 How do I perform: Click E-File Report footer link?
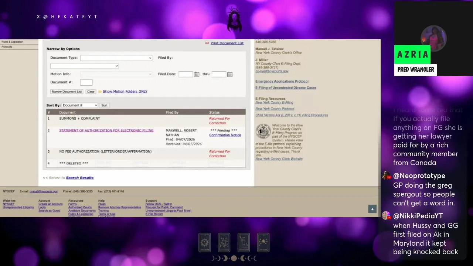[x=154, y=214]
